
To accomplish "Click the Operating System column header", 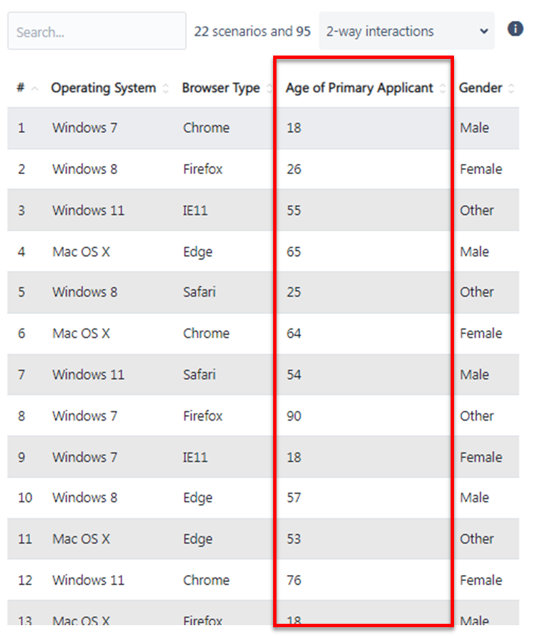I will click(104, 87).
